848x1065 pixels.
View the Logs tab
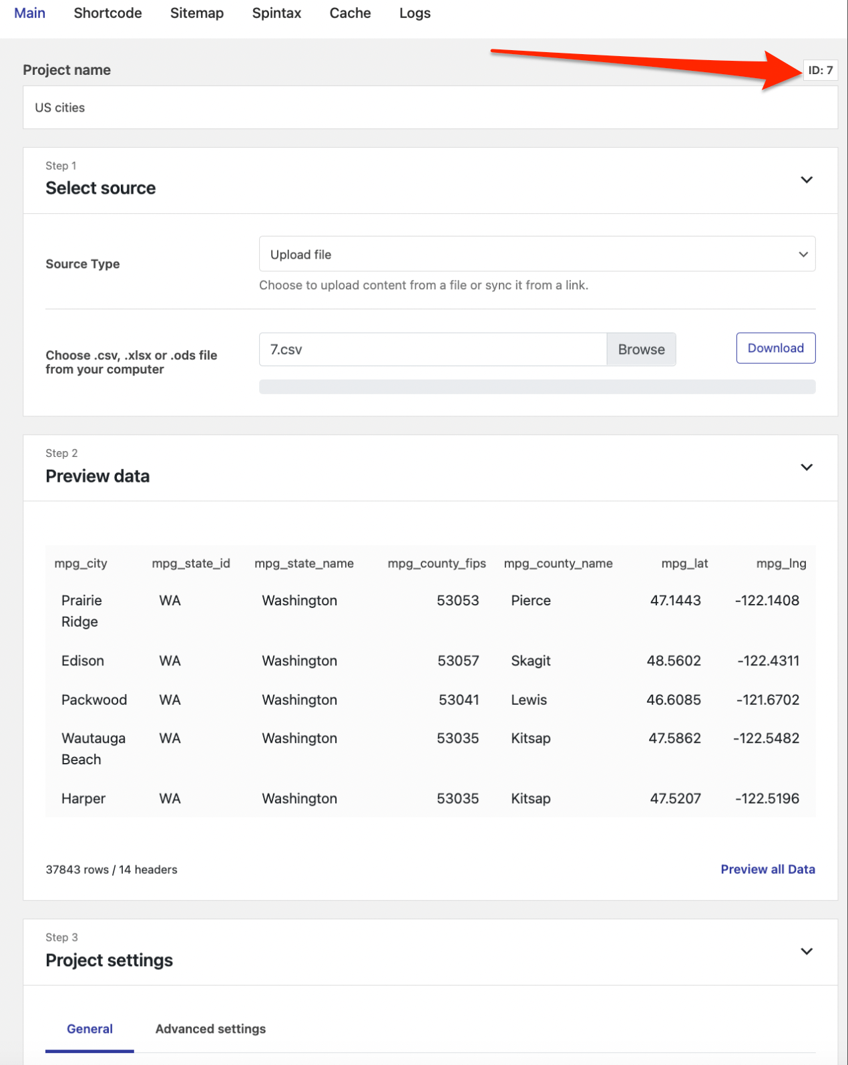pos(415,13)
